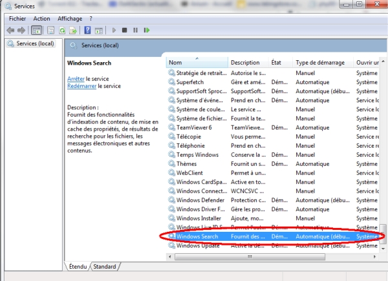Open the Affichage menu
This screenshot has height=281, width=388.
pyautogui.click(x=70, y=19)
